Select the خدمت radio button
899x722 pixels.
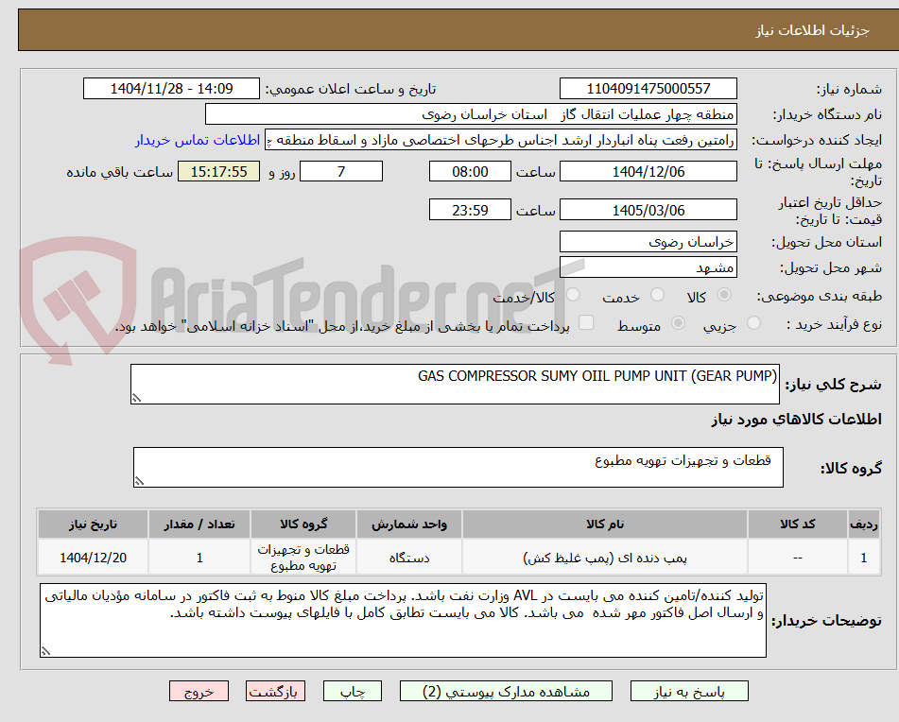click(x=657, y=295)
